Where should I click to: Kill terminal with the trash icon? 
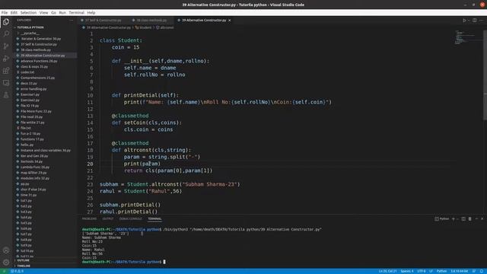pyautogui.click(x=469, y=218)
